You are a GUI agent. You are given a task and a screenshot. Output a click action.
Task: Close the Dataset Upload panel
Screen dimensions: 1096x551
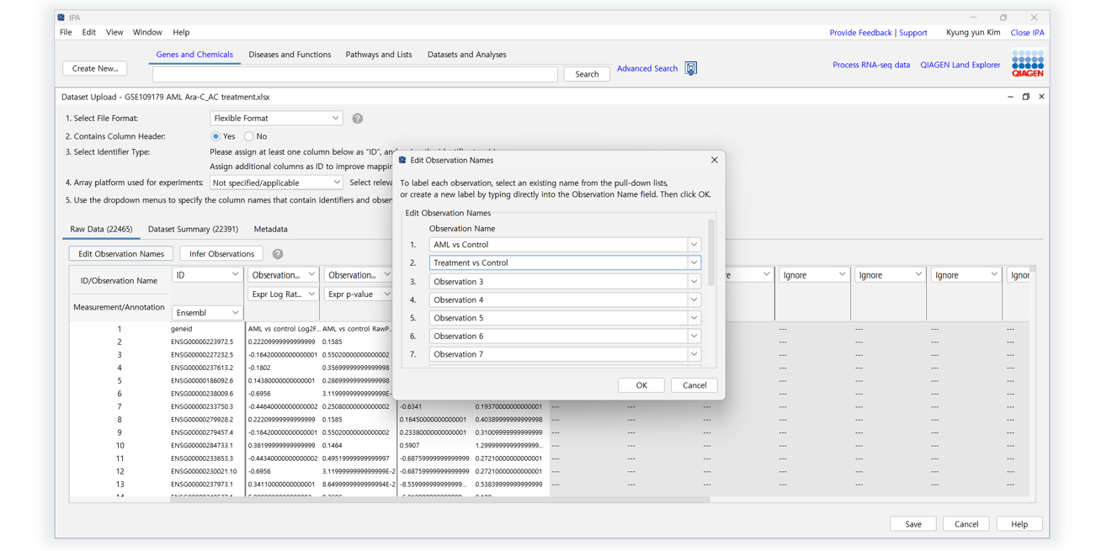[x=1041, y=97]
